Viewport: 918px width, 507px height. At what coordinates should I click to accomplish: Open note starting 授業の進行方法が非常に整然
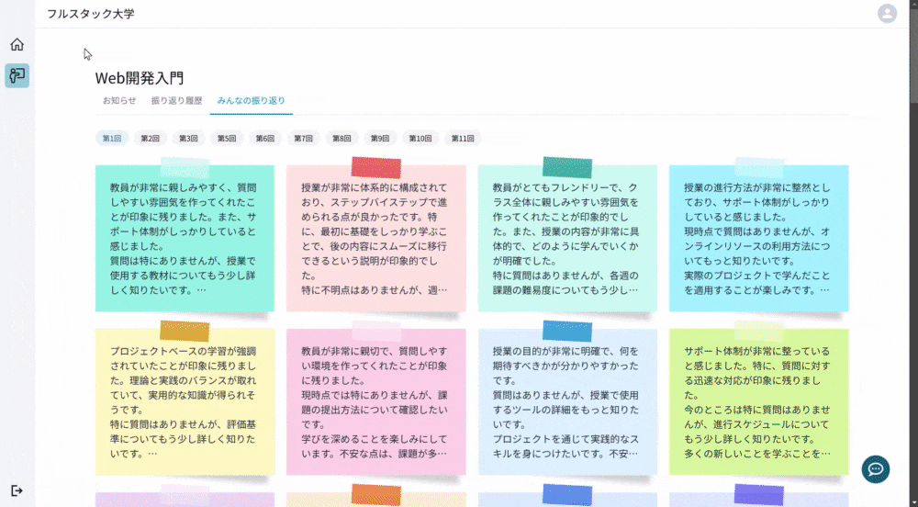[759, 238]
